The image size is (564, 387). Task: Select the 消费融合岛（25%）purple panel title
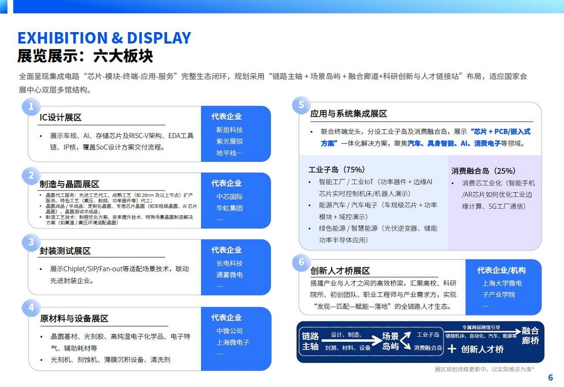click(x=483, y=171)
